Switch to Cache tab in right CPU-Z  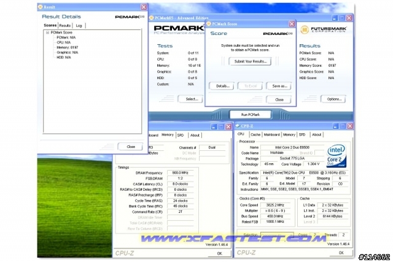(x=255, y=134)
